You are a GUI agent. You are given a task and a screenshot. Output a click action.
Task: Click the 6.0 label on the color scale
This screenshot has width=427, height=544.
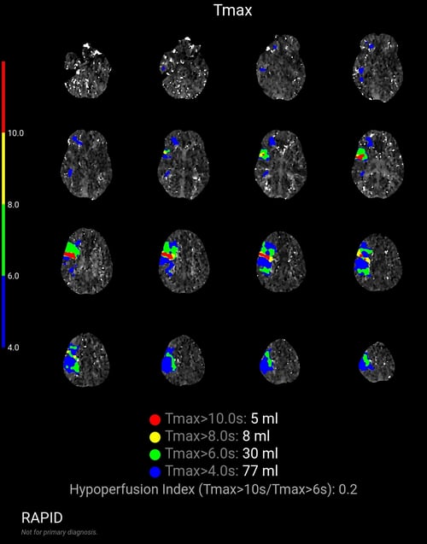coord(13,276)
